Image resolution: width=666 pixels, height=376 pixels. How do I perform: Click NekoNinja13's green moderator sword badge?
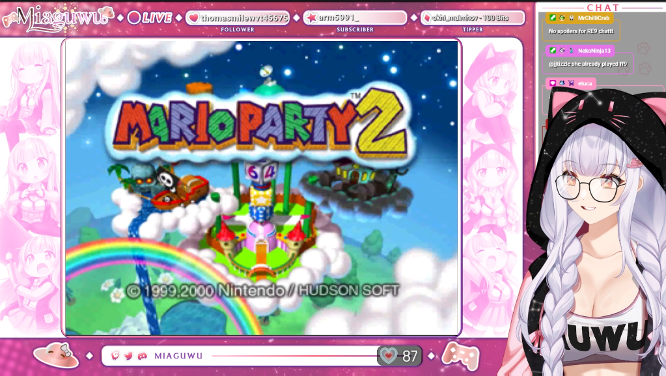click(553, 51)
